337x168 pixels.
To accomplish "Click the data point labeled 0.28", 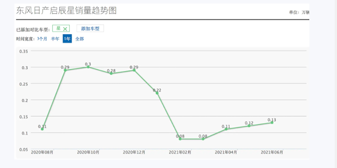I will [111, 73].
